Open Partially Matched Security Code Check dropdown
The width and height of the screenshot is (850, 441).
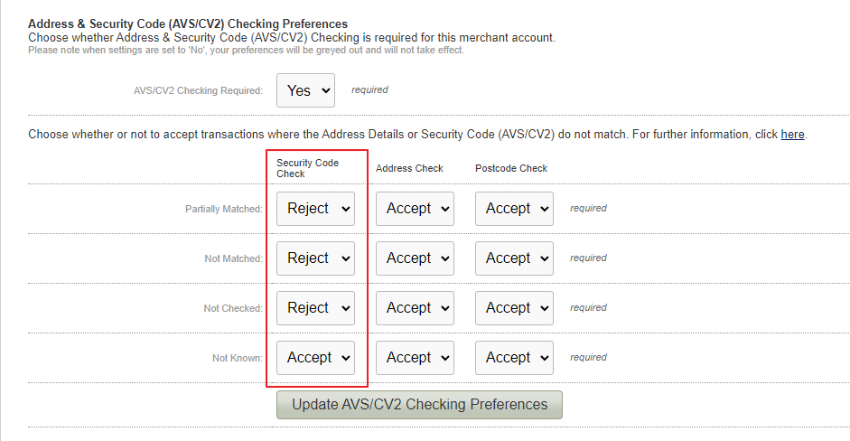tap(315, 209)
